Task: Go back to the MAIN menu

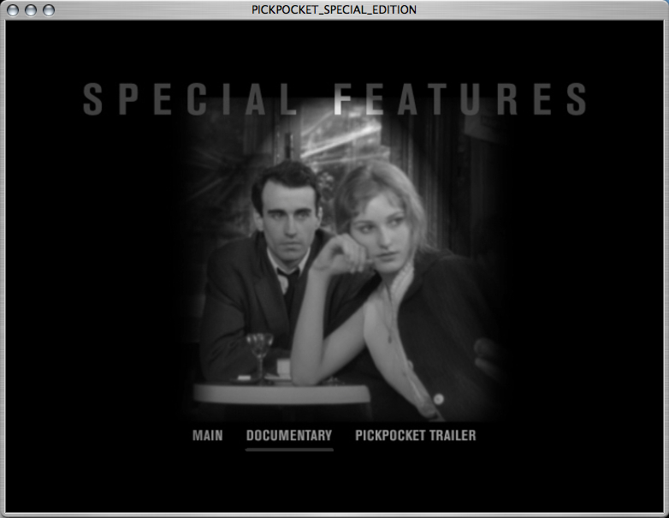Action: tap(207, 435)
